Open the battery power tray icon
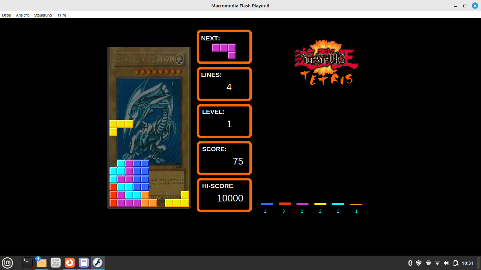The height and width of the screenshot is (270, 481). (x=456, y=263)
